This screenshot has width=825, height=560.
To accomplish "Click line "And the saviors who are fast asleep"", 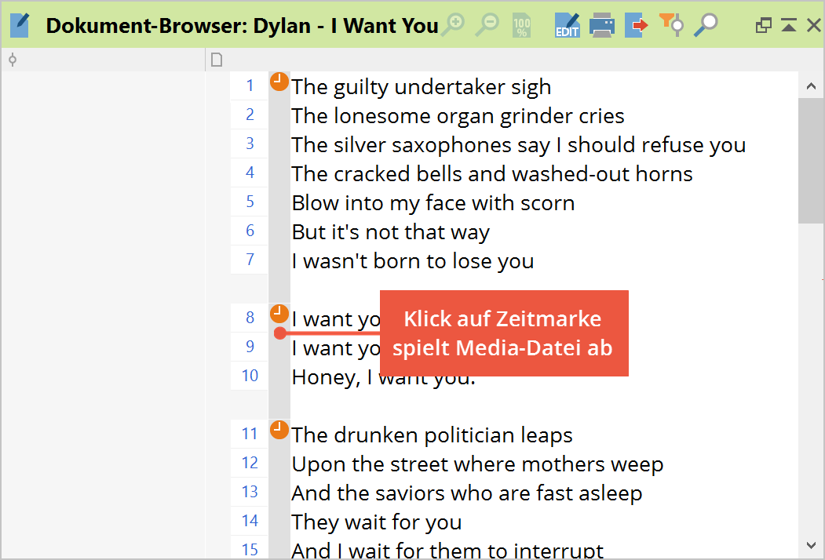I will click(467, 493).
